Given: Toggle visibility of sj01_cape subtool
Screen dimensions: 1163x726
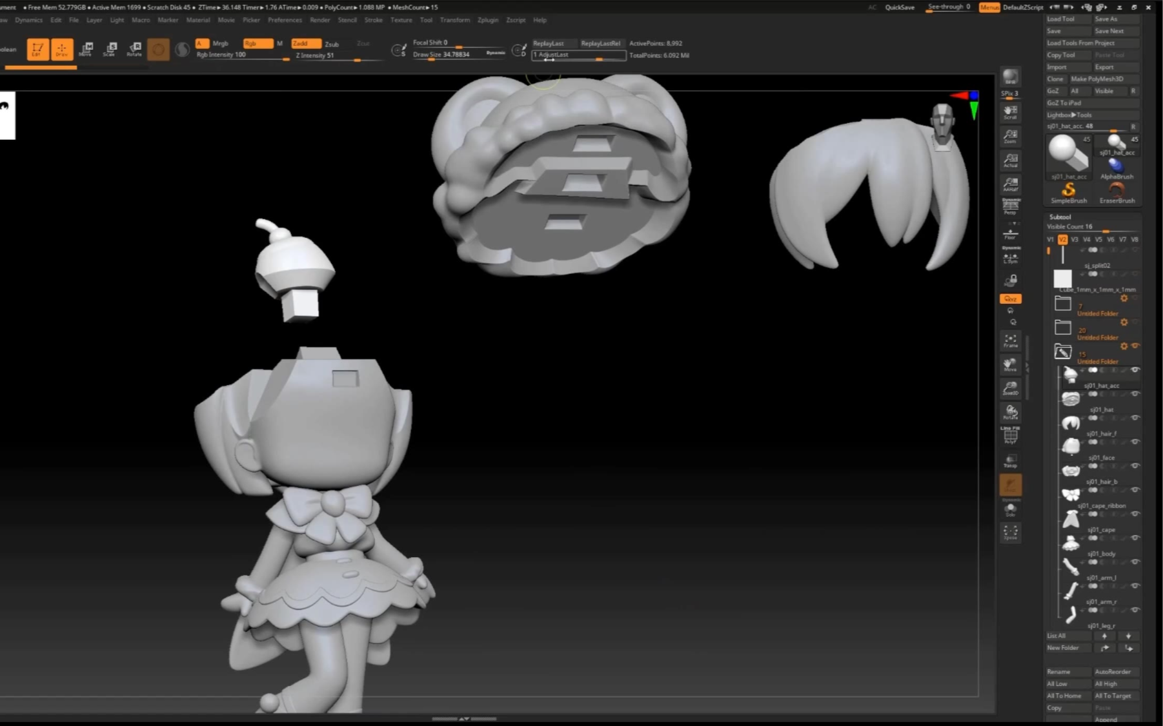Looking at the screenshot, I should coord(1135,514).
